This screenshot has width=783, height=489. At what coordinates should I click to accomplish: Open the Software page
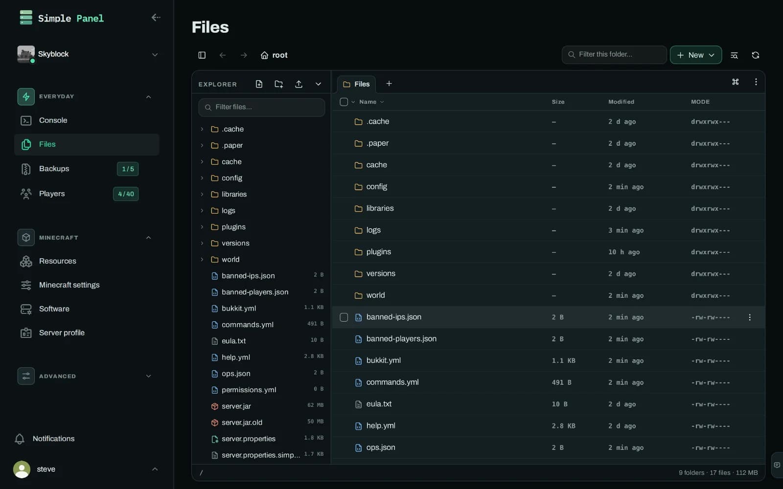click(87, 309)
